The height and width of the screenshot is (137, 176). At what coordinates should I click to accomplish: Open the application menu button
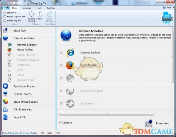[x=6, y=8]
